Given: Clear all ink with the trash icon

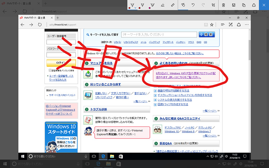Looking at the screenshot, I should (x=224, y=5).
